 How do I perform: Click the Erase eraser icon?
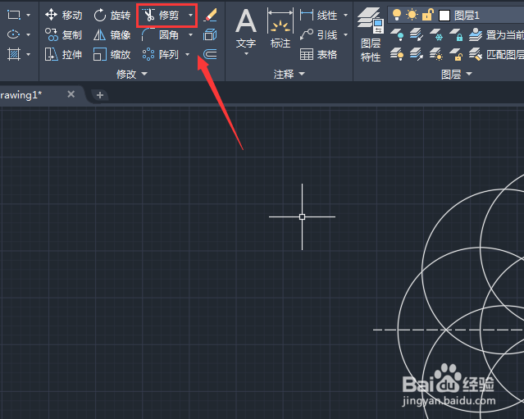tap(210, 15)
